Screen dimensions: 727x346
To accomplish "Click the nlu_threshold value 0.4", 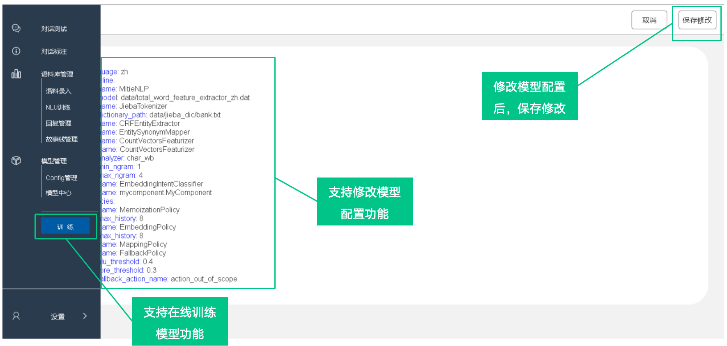I will (148, 262).
